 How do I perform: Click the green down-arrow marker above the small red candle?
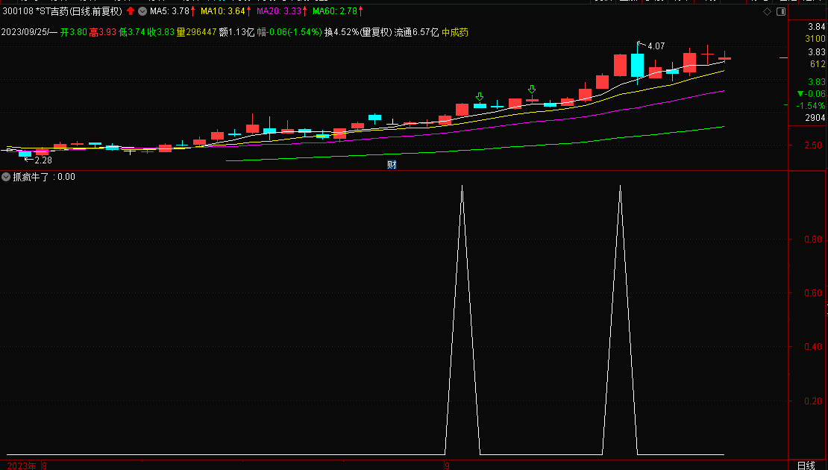[532, 90]
